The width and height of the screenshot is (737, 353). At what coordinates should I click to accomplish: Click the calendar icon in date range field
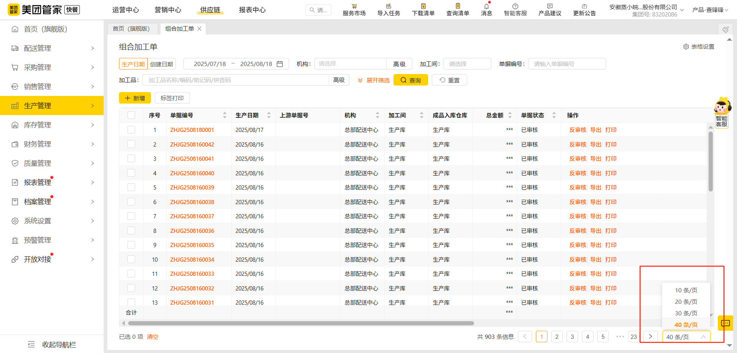point(280,64)
